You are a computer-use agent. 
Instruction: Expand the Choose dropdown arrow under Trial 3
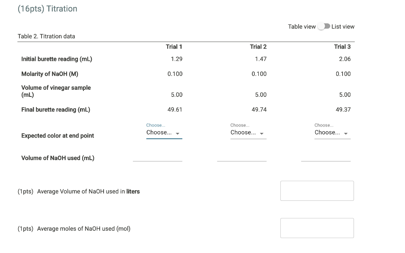point(346,133)
